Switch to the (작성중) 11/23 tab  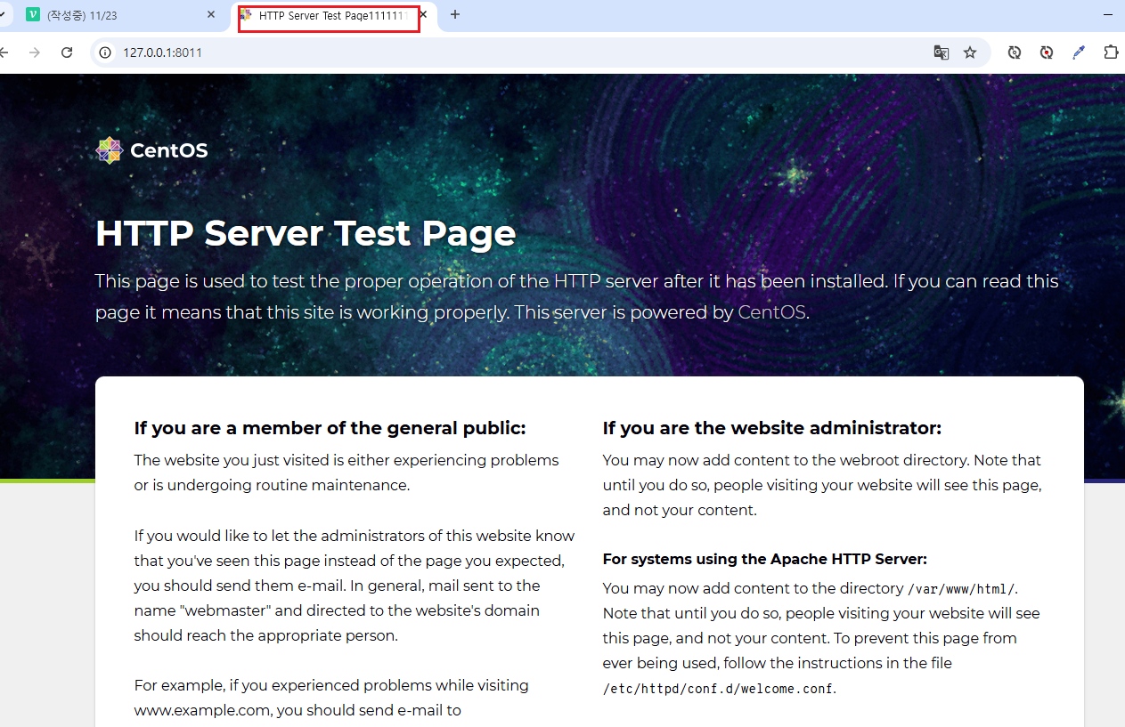(120, 15)
